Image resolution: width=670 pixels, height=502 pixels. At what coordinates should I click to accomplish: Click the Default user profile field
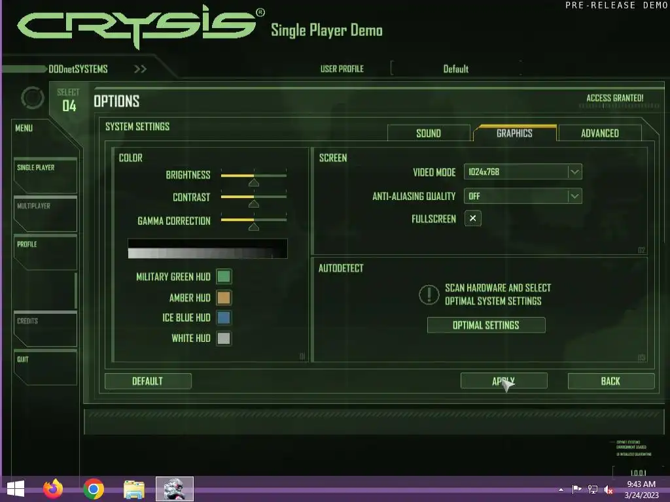point(456,69)
